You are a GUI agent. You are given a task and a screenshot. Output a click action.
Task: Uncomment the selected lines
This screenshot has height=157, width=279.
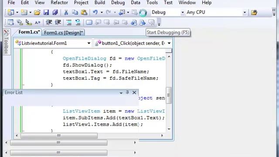point(78,22)
